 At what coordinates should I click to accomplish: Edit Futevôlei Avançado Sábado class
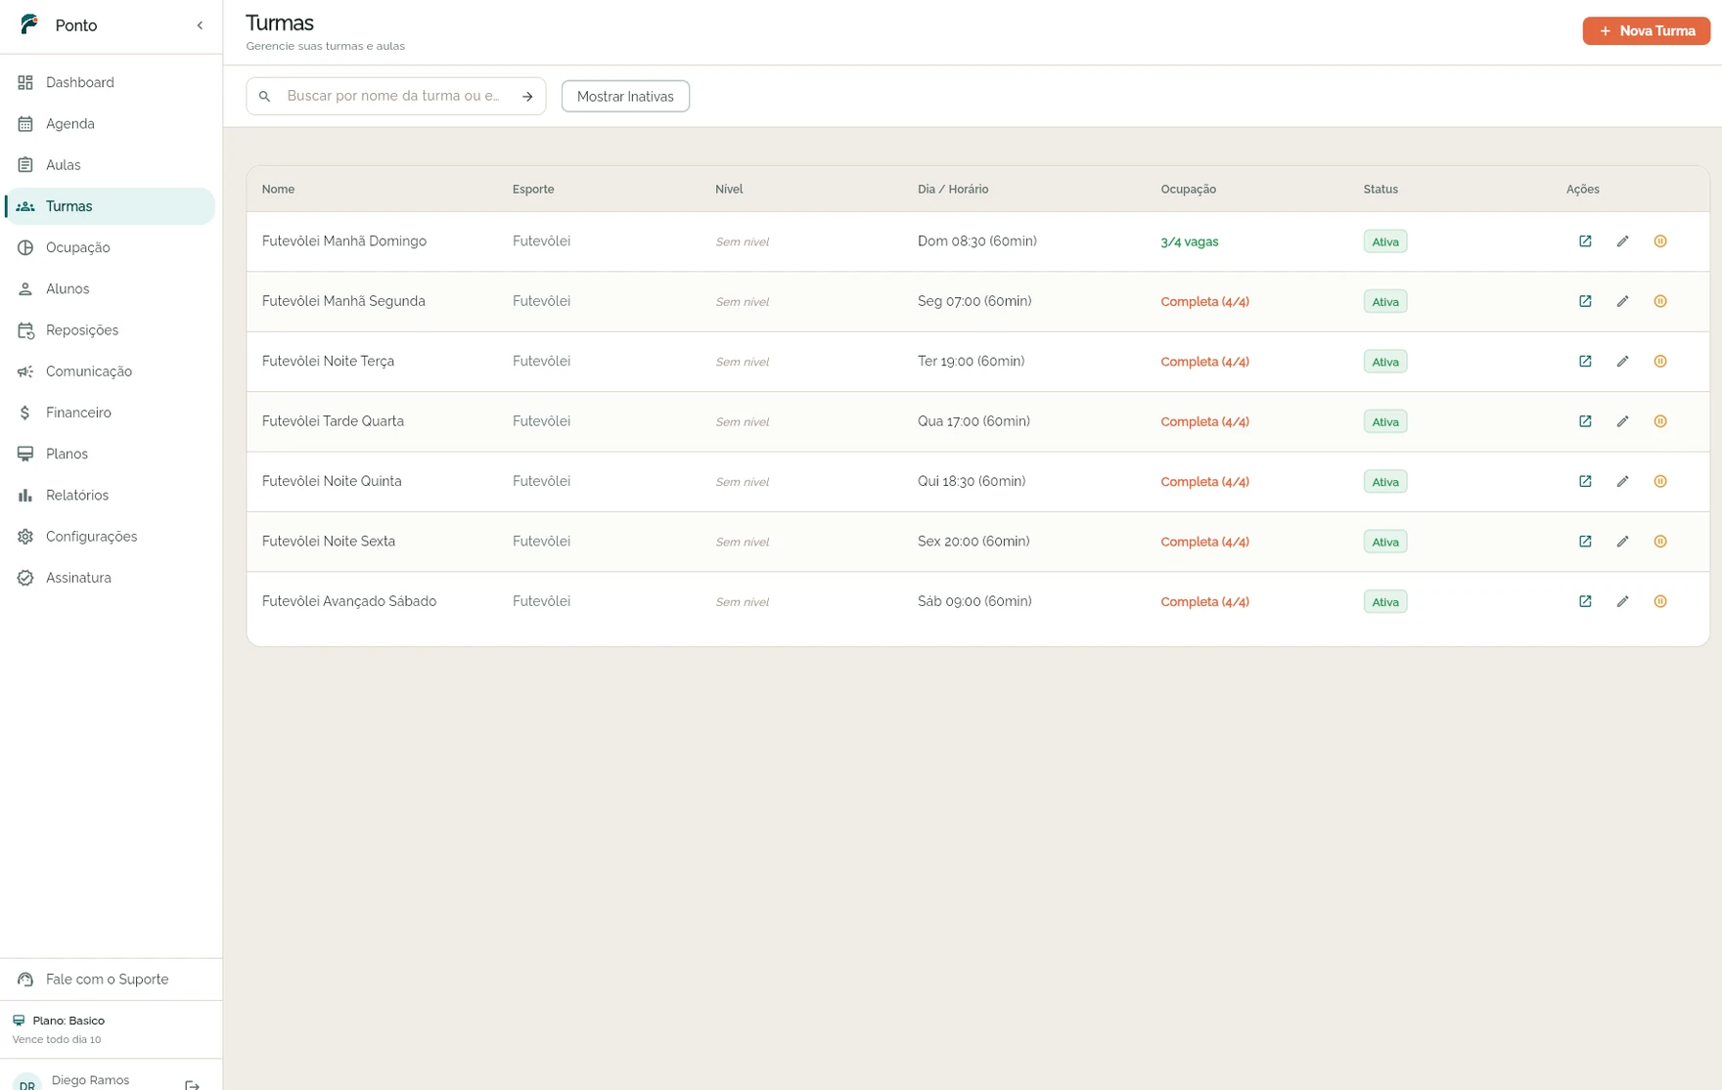pyautogui.click(x=1622, y=601)
